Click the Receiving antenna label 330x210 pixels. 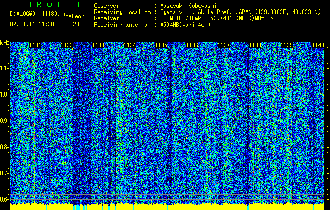[x=121, y=25]
